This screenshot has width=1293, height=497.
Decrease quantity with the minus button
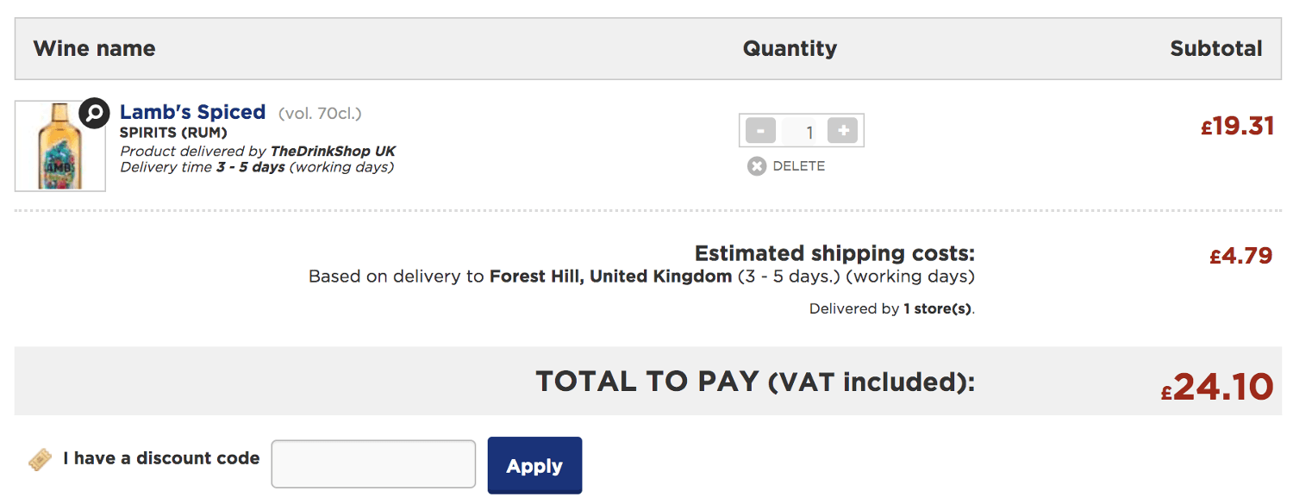tap(760, 131)
